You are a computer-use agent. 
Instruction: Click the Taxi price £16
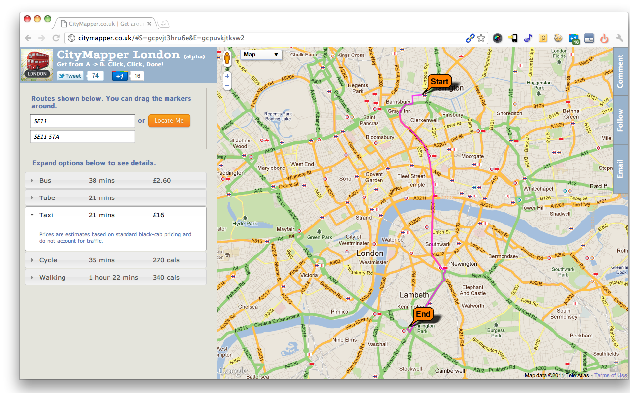tap(158, 215)
